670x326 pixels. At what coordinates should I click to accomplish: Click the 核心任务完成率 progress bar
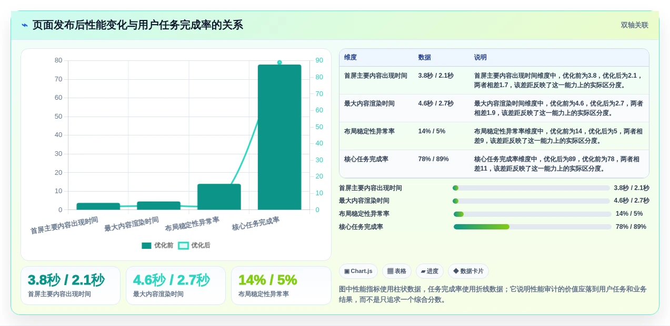tap(533, 227)
